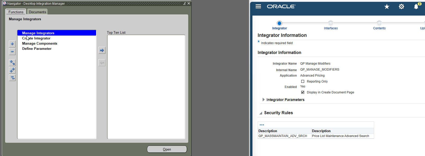Select Manage Integrators in function list
This screenshot has height=156, width=425.
tap(57, 33)
